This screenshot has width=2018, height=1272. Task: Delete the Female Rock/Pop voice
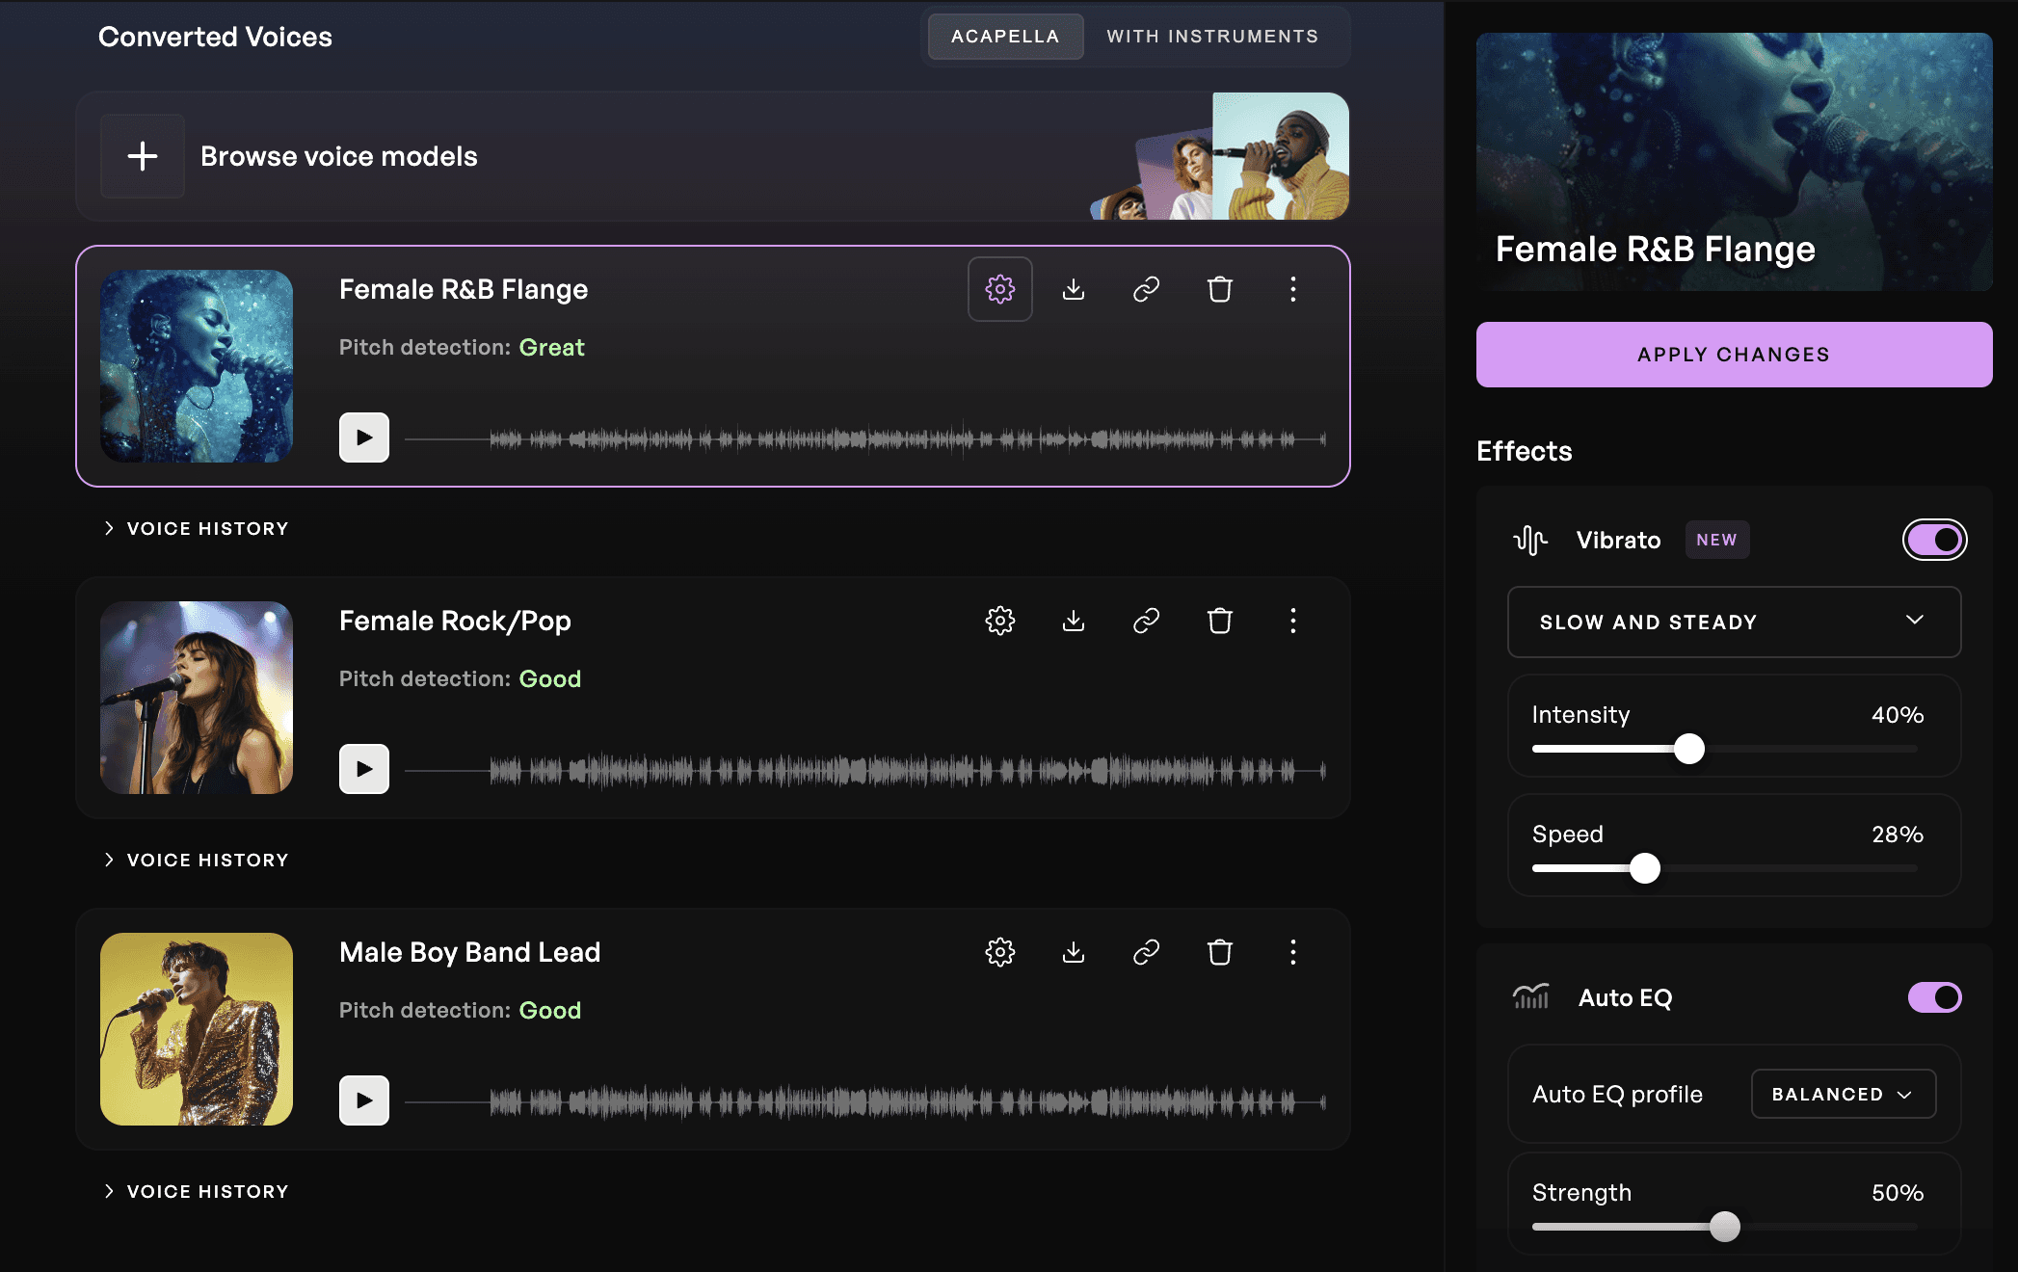click(x=1220, y=621)
